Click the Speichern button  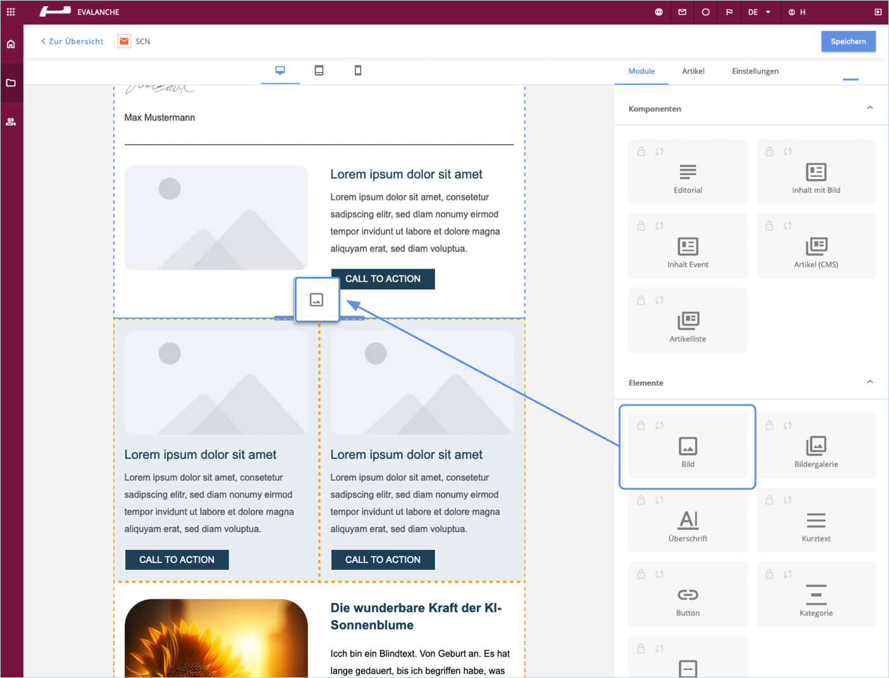848,41
